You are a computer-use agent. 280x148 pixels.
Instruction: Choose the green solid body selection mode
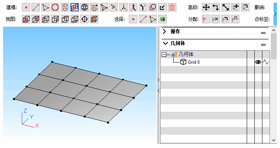pyautogui.click(x=163, y=19)
